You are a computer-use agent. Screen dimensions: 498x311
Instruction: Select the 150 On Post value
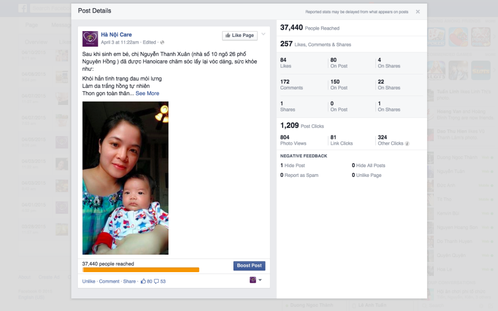click(x=339, y=85)
